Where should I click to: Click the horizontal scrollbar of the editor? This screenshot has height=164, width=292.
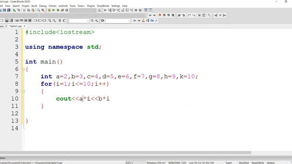click(x=125, y=153)
